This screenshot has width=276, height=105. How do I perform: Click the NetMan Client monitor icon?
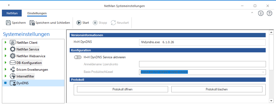click(12, 43)
